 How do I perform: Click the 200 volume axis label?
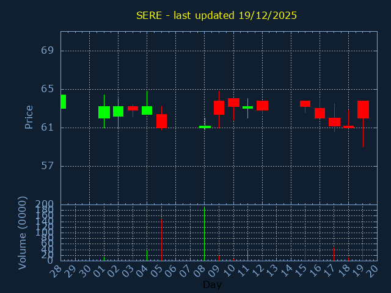(45, 204)
